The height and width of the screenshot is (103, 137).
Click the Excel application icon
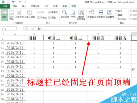3,2
